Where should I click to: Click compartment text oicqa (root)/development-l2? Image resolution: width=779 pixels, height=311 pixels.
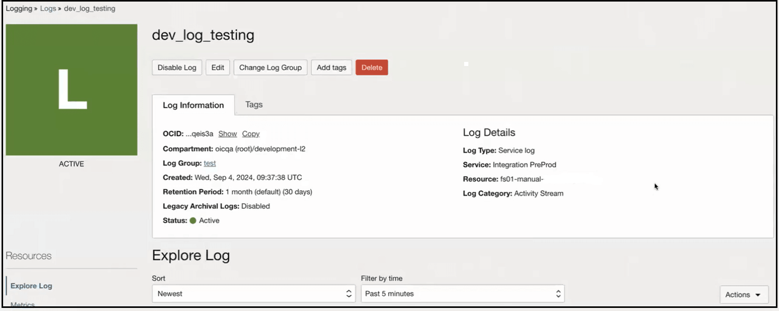click(x=261, y=149)
